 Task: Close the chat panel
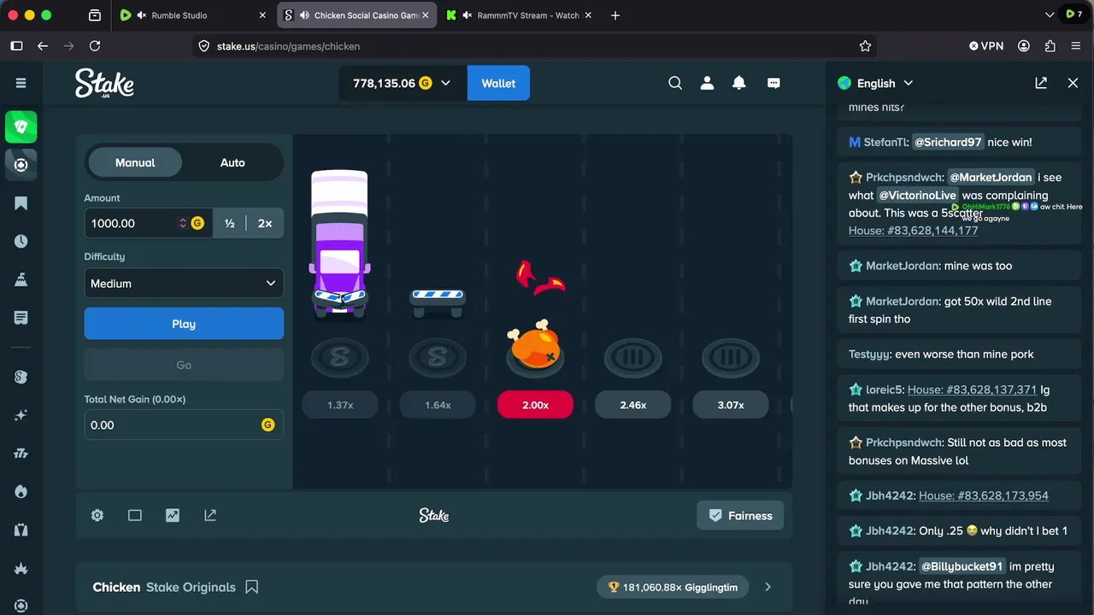pyautogui.click(x=1073, y=83)
